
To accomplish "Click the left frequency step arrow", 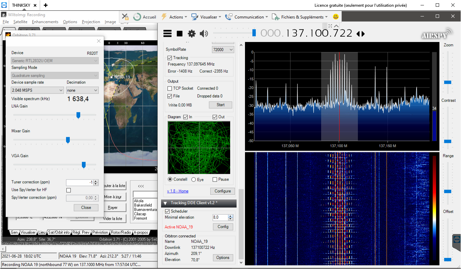I will tap(358, 34).
